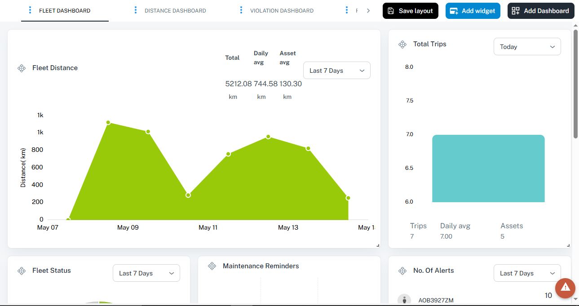Save the current dashboard layout
Screen dimensions: 579x306
click(410, 10)
